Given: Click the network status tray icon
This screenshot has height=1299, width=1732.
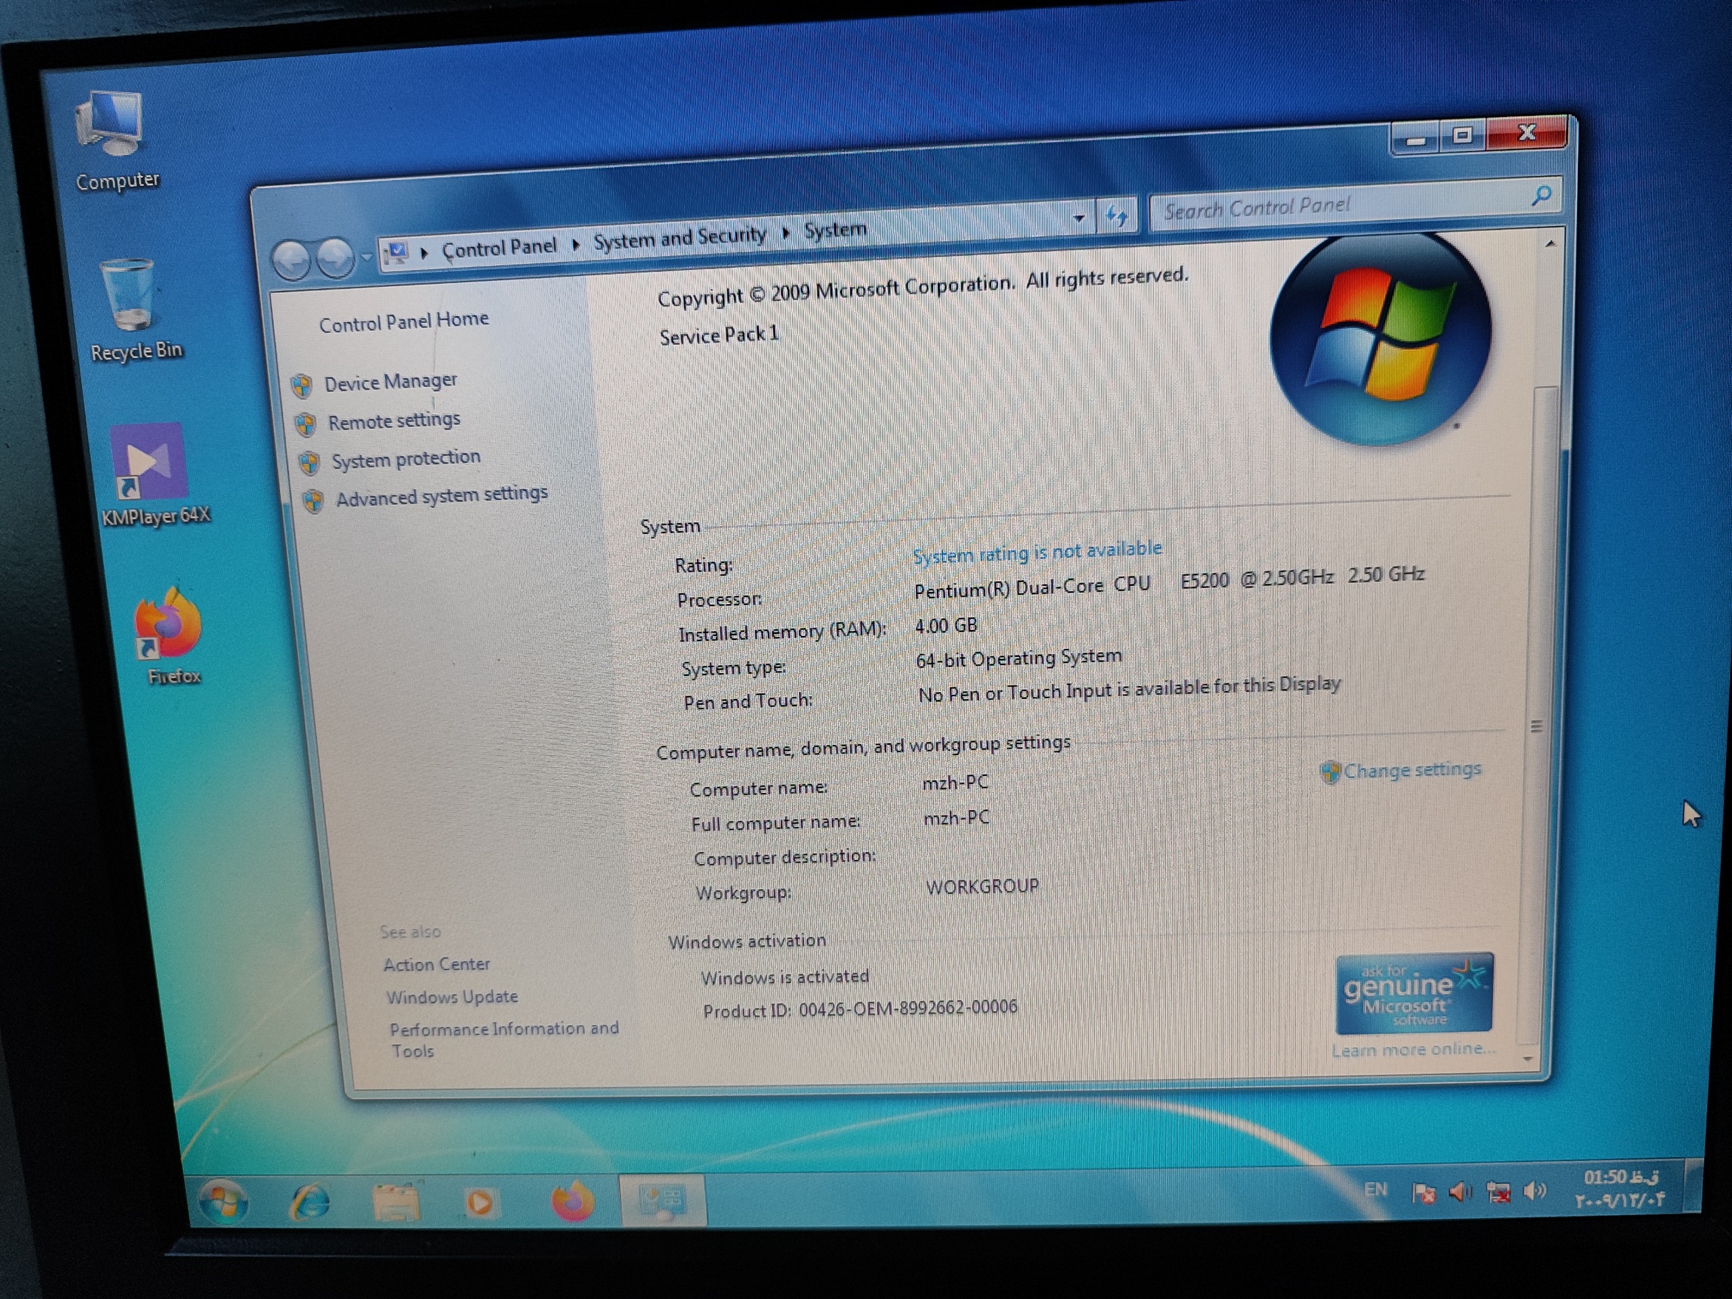Looking at the screenshot, I should [1498, 1193].
